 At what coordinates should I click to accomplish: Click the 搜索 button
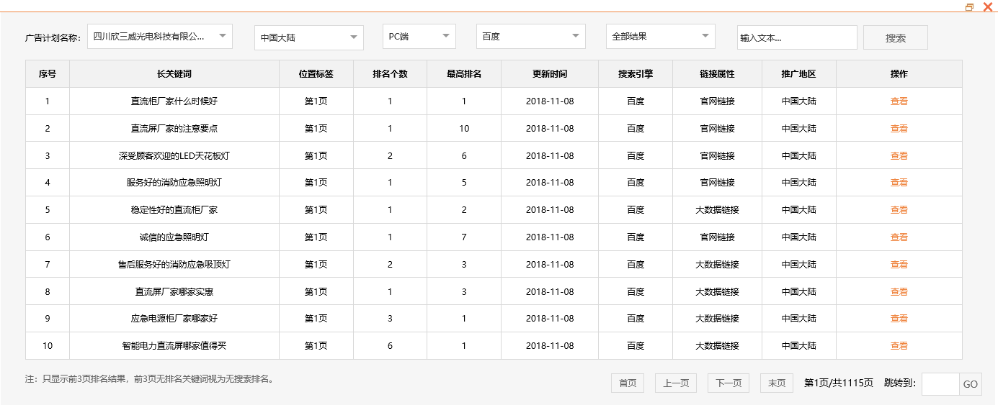[x=896, y=37]
